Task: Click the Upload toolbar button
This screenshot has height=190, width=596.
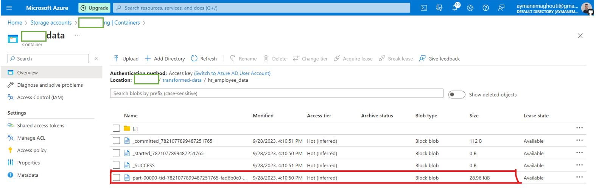Action: coord(126,59)
